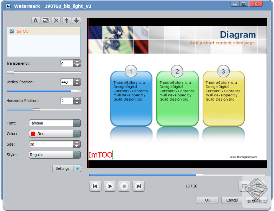Click the preview playback seek bar handle
The width and height of the screenshot is (274, 211).
(x=199, y=175)
